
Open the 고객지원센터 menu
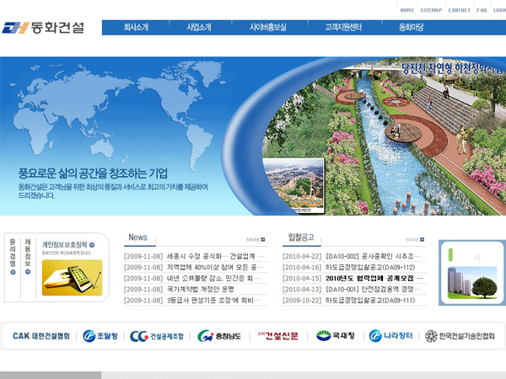342,28
